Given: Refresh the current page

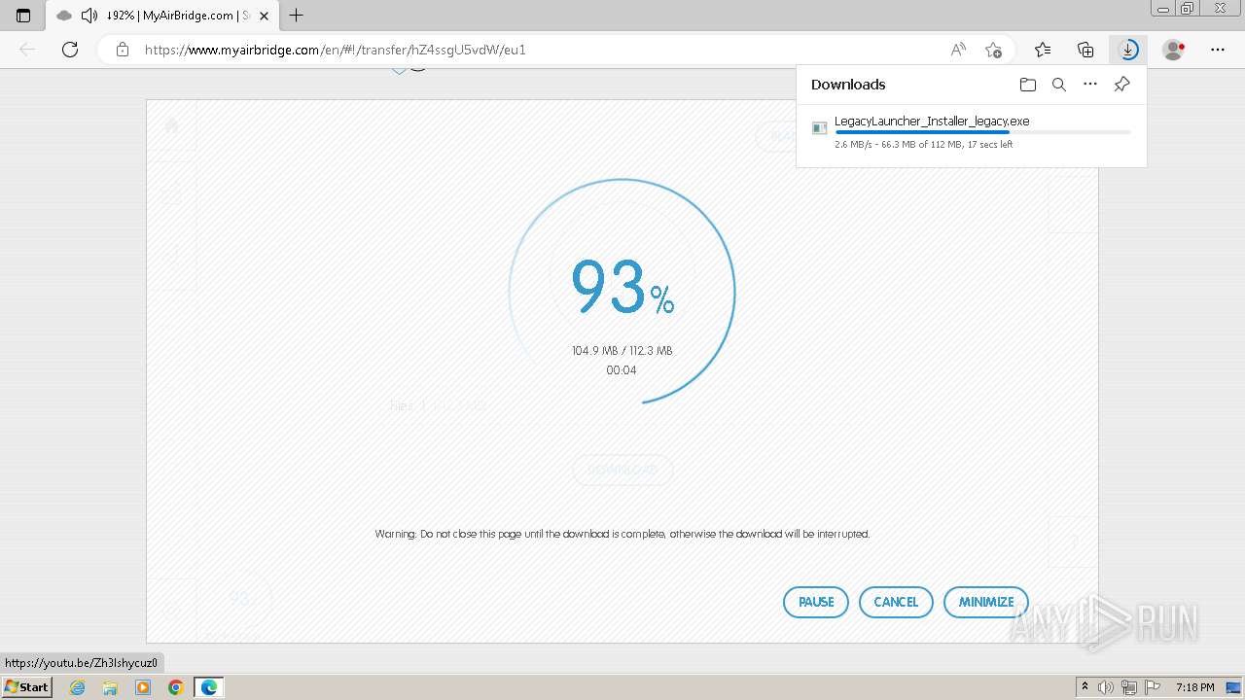Looking at the screenshot, I should pos(70,50).
